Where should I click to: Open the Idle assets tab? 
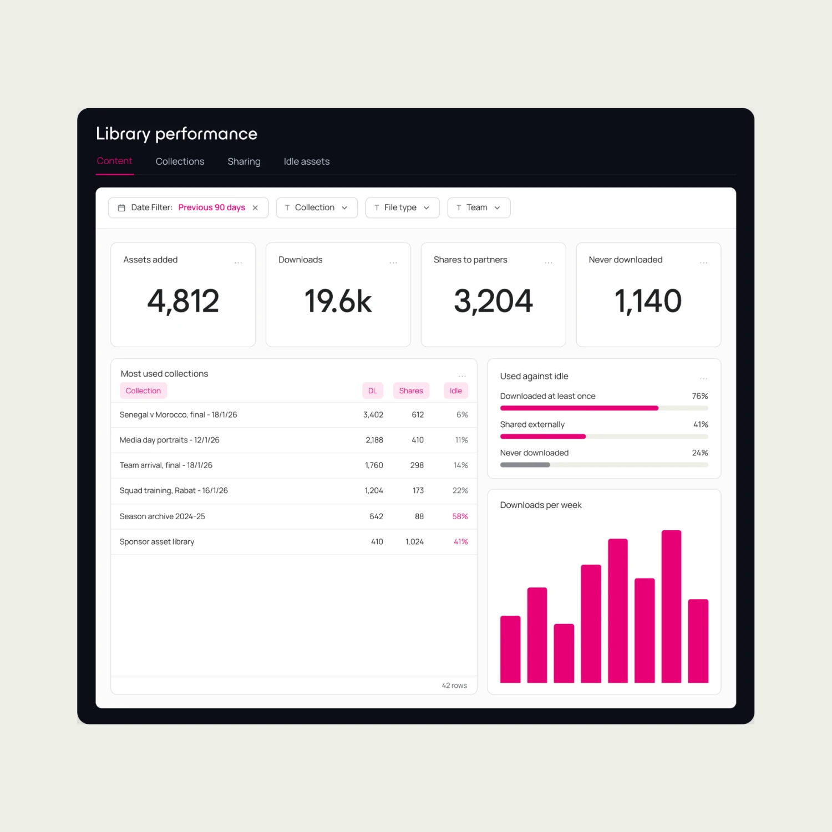[307, 161]
